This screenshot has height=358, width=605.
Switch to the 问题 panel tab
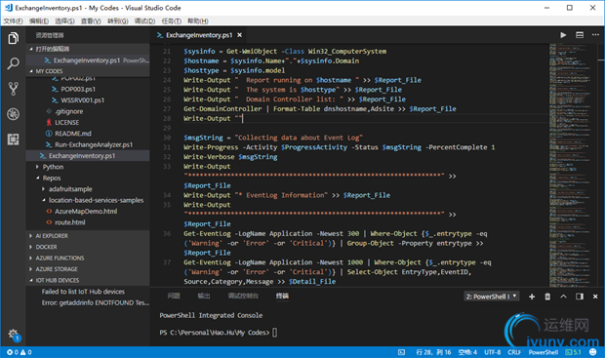coord(174,296)
